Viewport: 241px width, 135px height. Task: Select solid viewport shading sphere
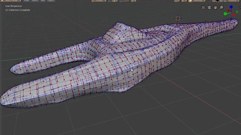tap(218, 1)
